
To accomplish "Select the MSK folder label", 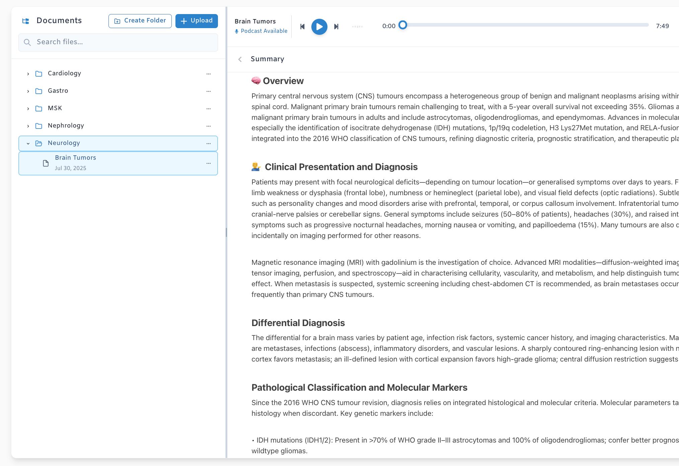I will (x=55, y=108).
